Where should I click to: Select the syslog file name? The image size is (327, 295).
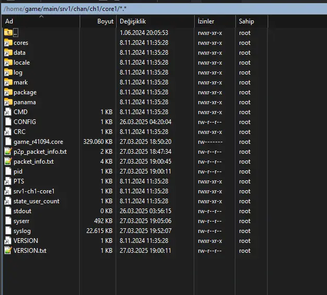22,231
